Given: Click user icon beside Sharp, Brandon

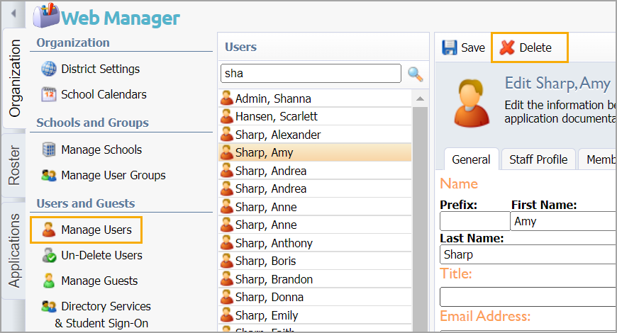Looking at the screenshot, I should 226,279.
